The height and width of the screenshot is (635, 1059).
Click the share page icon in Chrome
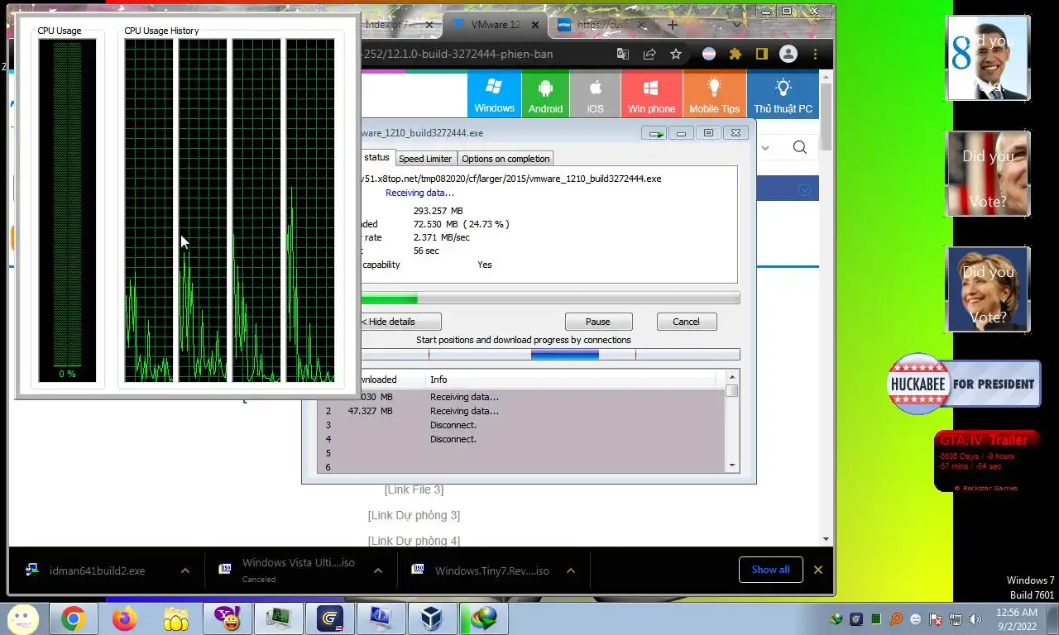click(649, 54)
